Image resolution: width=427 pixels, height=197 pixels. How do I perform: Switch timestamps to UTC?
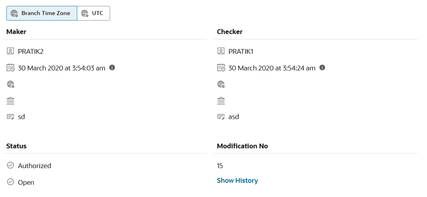point(93,13)
